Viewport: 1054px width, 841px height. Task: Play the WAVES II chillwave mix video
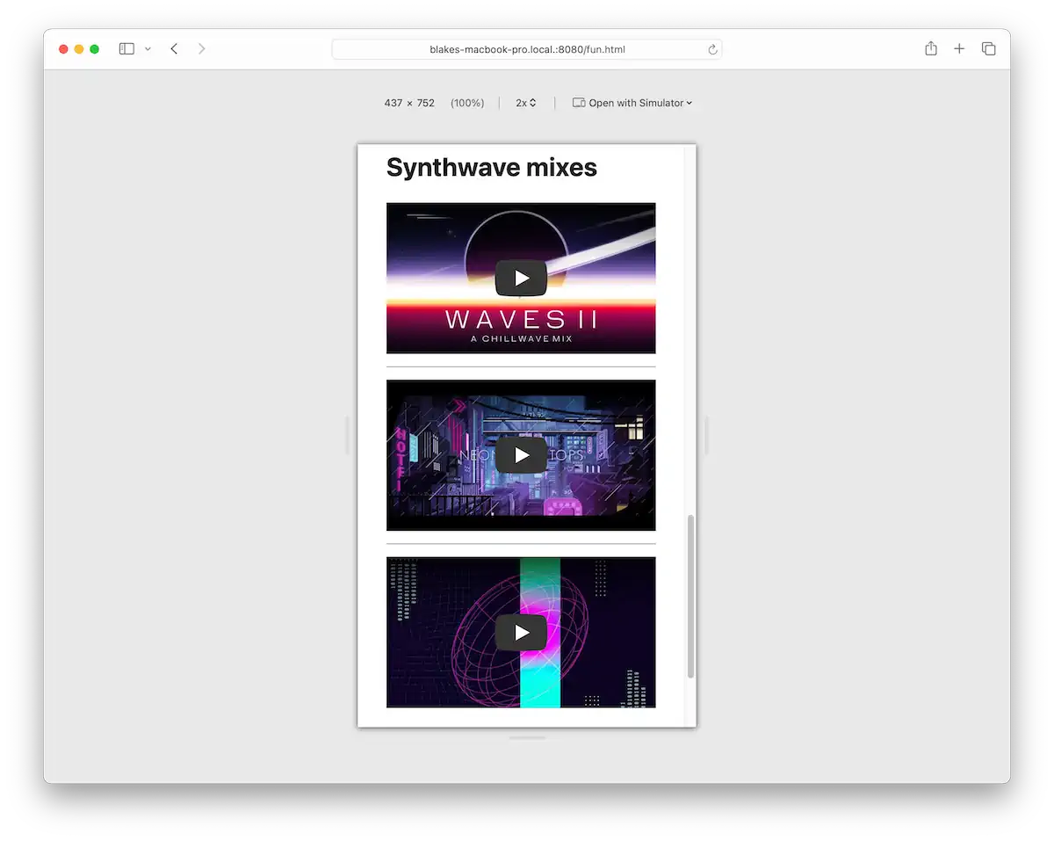521,278
